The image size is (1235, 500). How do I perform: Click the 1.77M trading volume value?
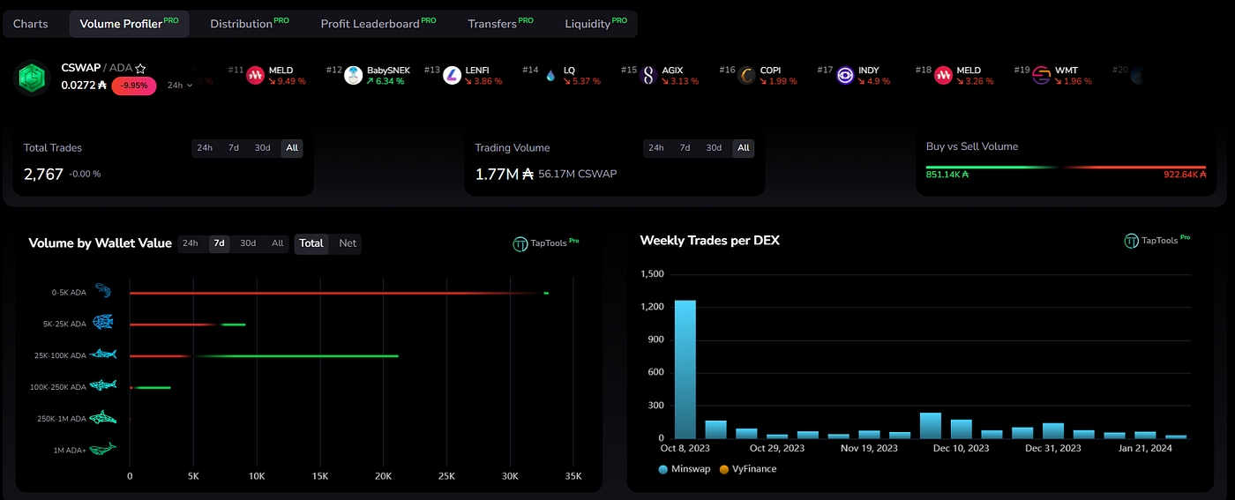pos(504,174)
